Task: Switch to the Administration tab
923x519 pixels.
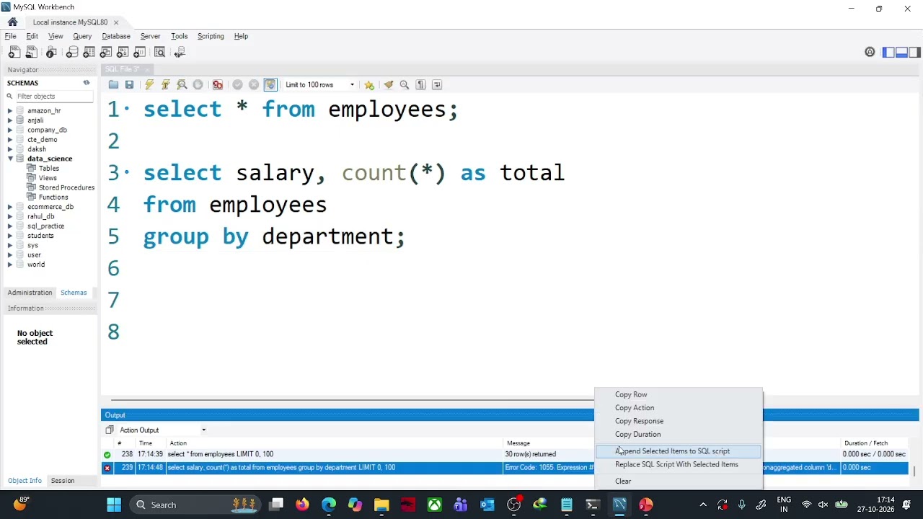Action: pos(30,293)
